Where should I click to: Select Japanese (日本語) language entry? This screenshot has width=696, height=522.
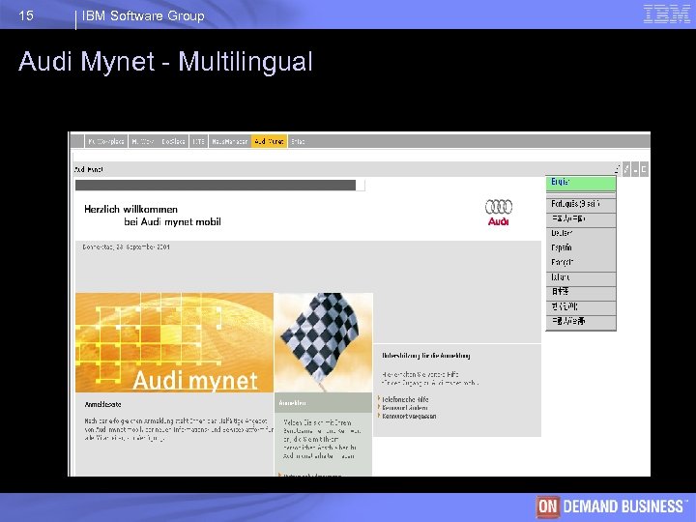[581, 292]
